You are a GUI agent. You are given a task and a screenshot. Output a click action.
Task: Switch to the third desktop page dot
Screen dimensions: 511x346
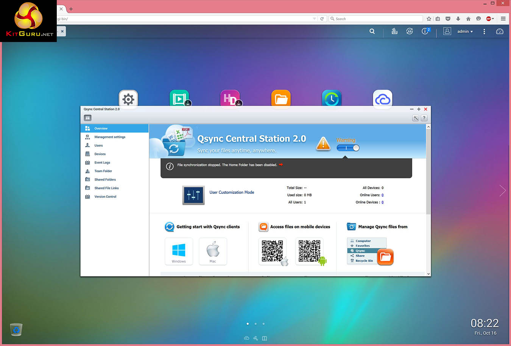click(x=263, y=324)
